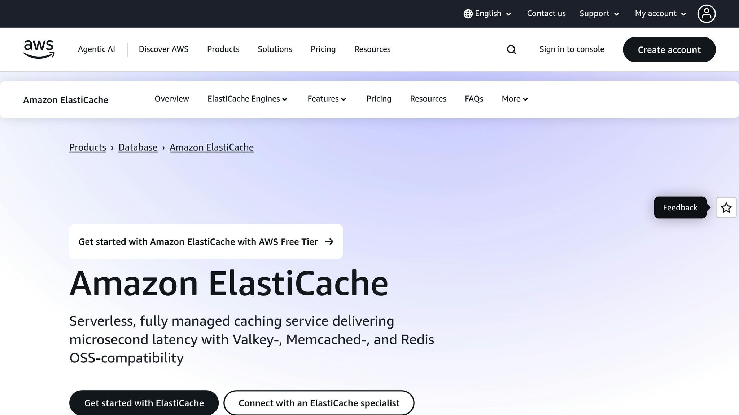The height and width of the screenshot is (415, 739).
Task: Go to the FAQs tab
Action: [474, 99]
